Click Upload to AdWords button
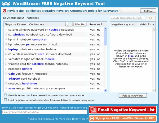This screenshot has width=159, height=123. (x=133, y=95)
